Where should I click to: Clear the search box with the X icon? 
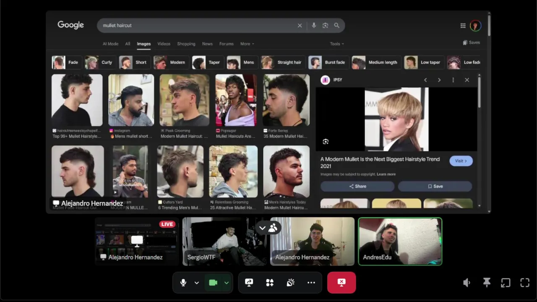300,26
